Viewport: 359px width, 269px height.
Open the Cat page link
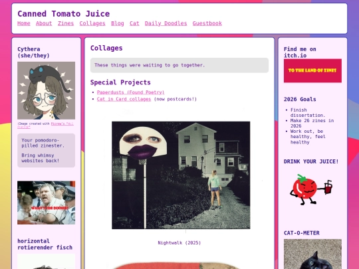134,23
